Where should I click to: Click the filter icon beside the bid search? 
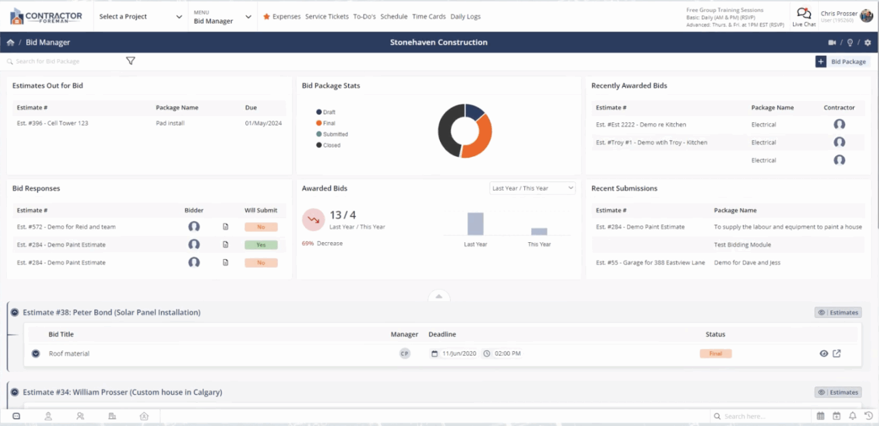coord(131,60)
